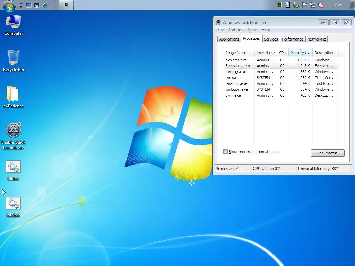
Task: Switch to the Services tab
Action: [271, 39]
